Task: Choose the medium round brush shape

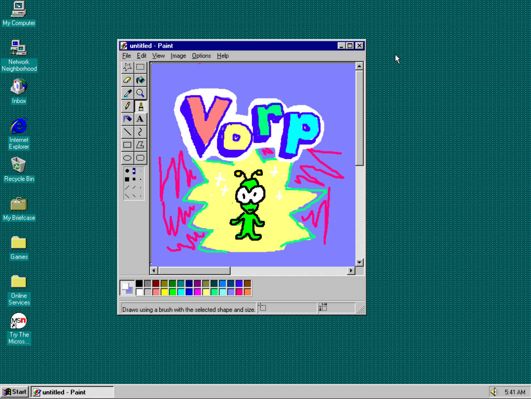Action: pyautogui.click(x=134, y=171)
